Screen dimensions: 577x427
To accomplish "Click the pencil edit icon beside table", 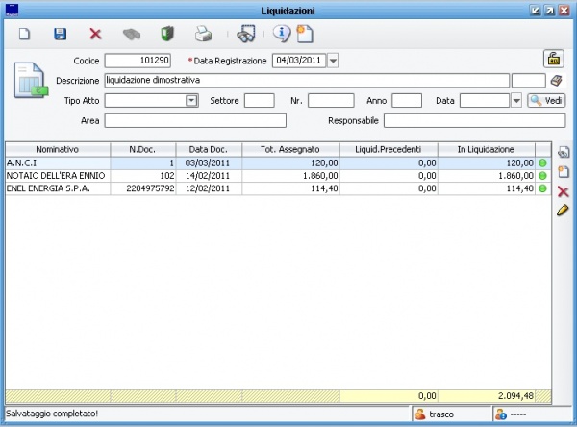I will [564, 210].
